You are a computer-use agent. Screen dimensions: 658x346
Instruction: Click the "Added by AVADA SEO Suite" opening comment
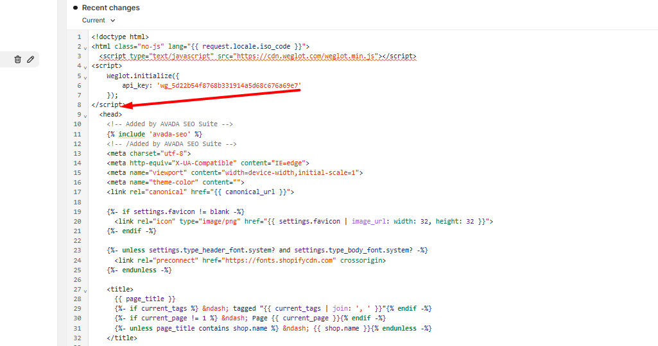click(x=169, y=124)
